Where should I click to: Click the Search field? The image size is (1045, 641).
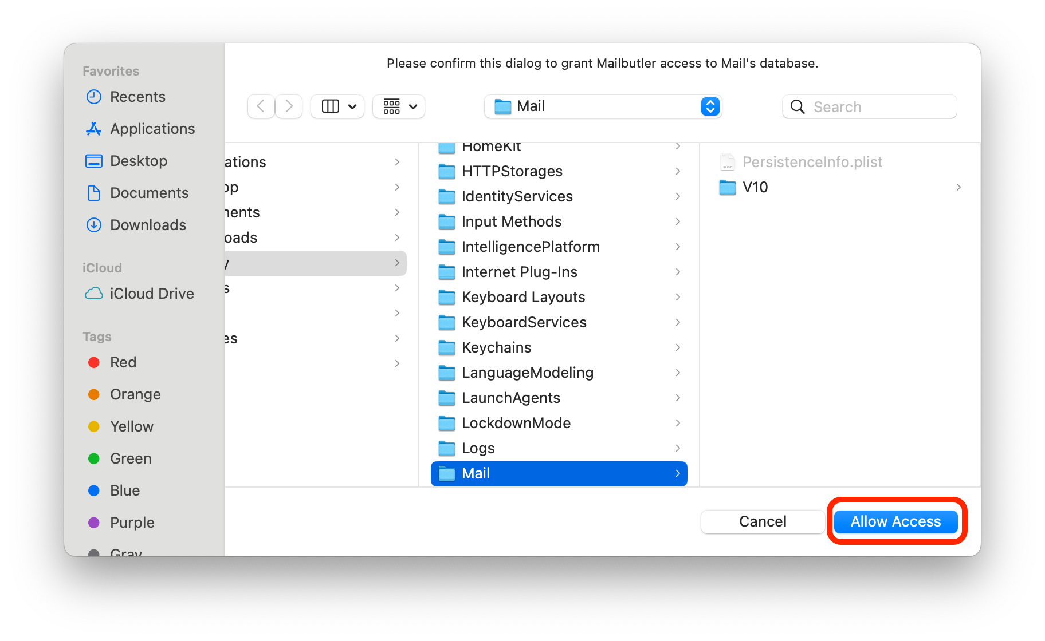(x=870, y=107)
